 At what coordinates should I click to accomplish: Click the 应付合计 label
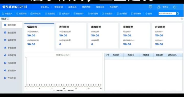pyautogui.click(x=159, y=40)
